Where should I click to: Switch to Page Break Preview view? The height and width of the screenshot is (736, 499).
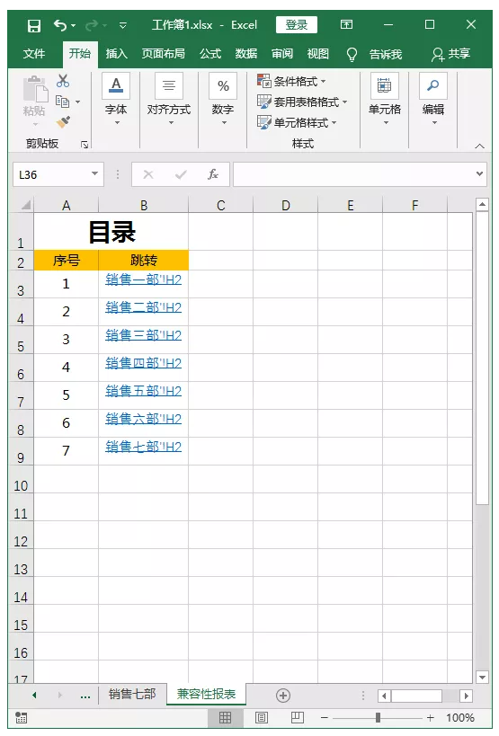pyautogui.click(x=297, y=718)
